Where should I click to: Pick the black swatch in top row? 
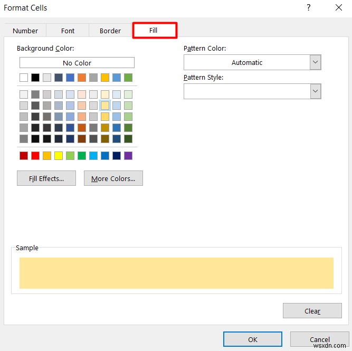pos(35,78)
